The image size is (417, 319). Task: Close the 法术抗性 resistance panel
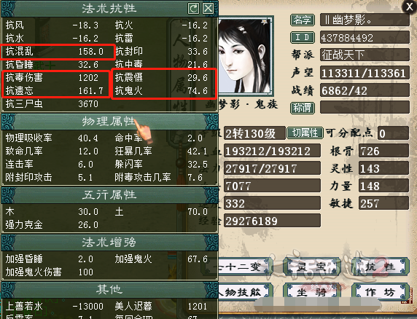click(208, 8)
